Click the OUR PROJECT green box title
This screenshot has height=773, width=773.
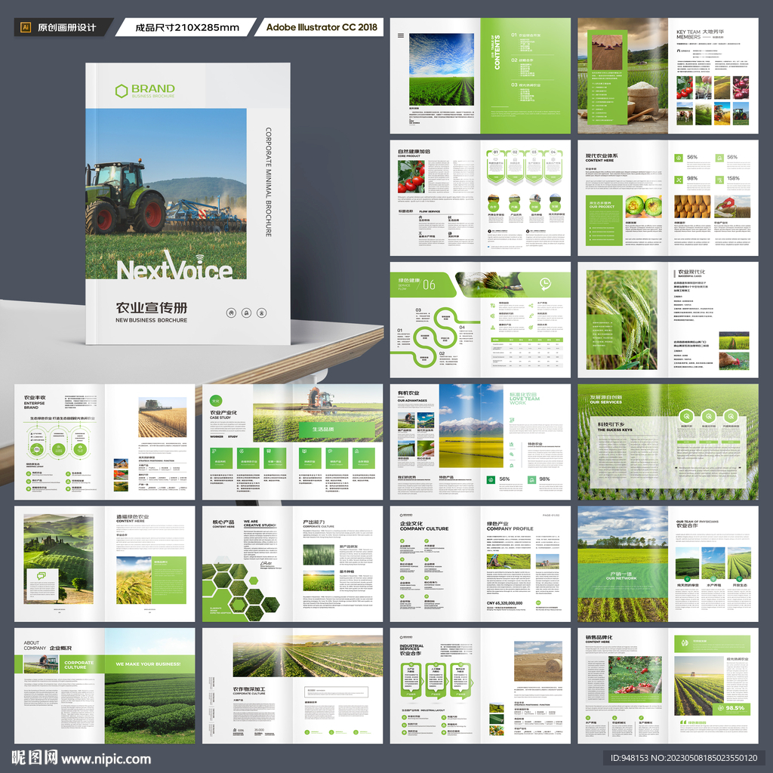click(x=602, y=207)
